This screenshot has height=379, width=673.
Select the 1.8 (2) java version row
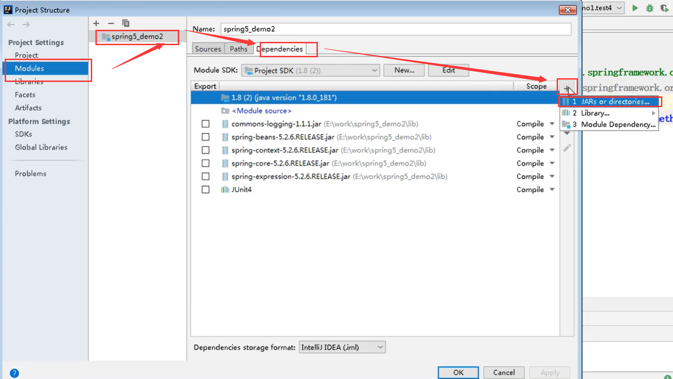[375, 98]
